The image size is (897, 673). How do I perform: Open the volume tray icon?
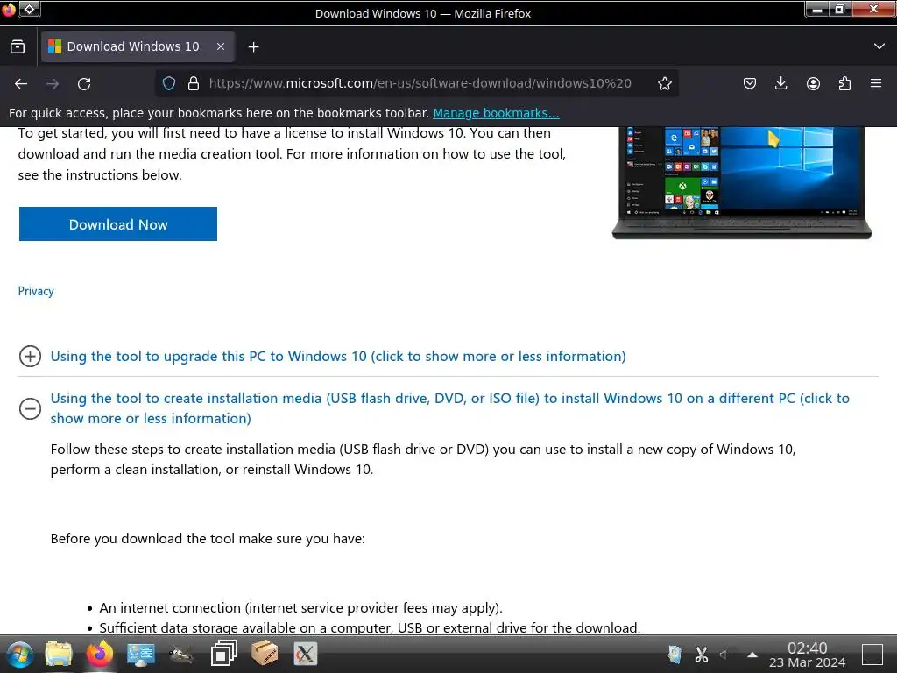click(x=724, y=654)
